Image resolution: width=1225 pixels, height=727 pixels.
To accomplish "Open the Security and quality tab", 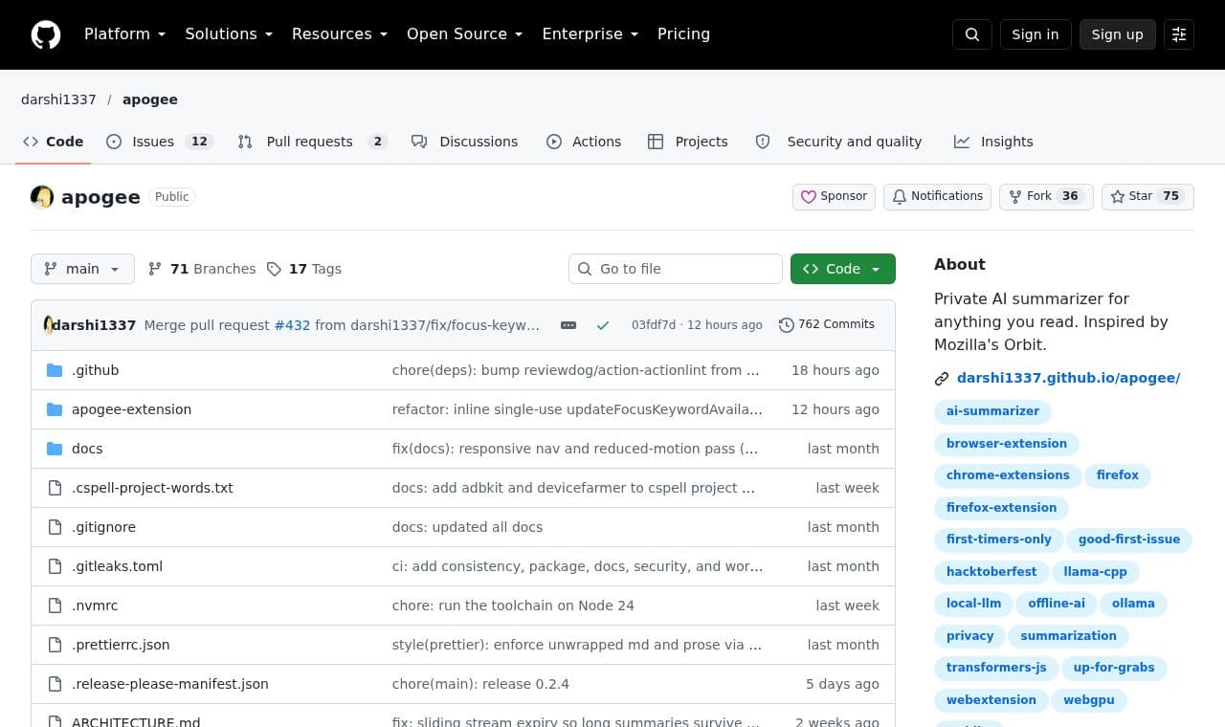I will pyautogui.click(x=838, y=142).
